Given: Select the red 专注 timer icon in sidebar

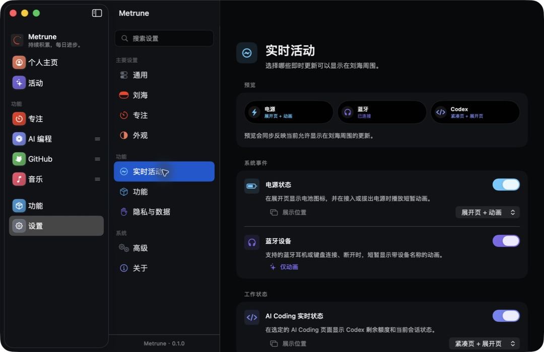Looking at the screenshot, I should [x=19, y=119].
